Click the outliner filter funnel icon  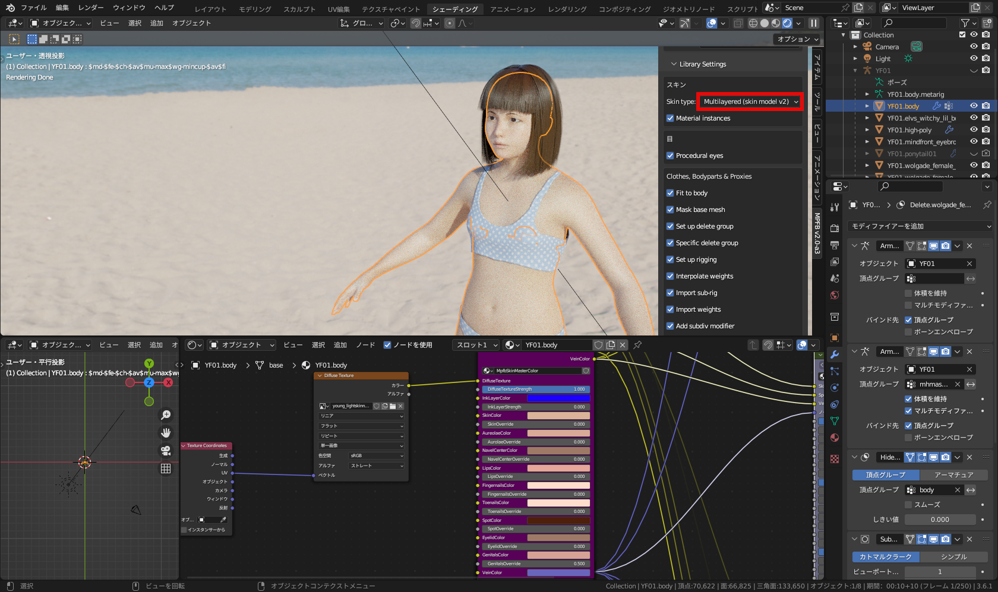coord(967,23)
